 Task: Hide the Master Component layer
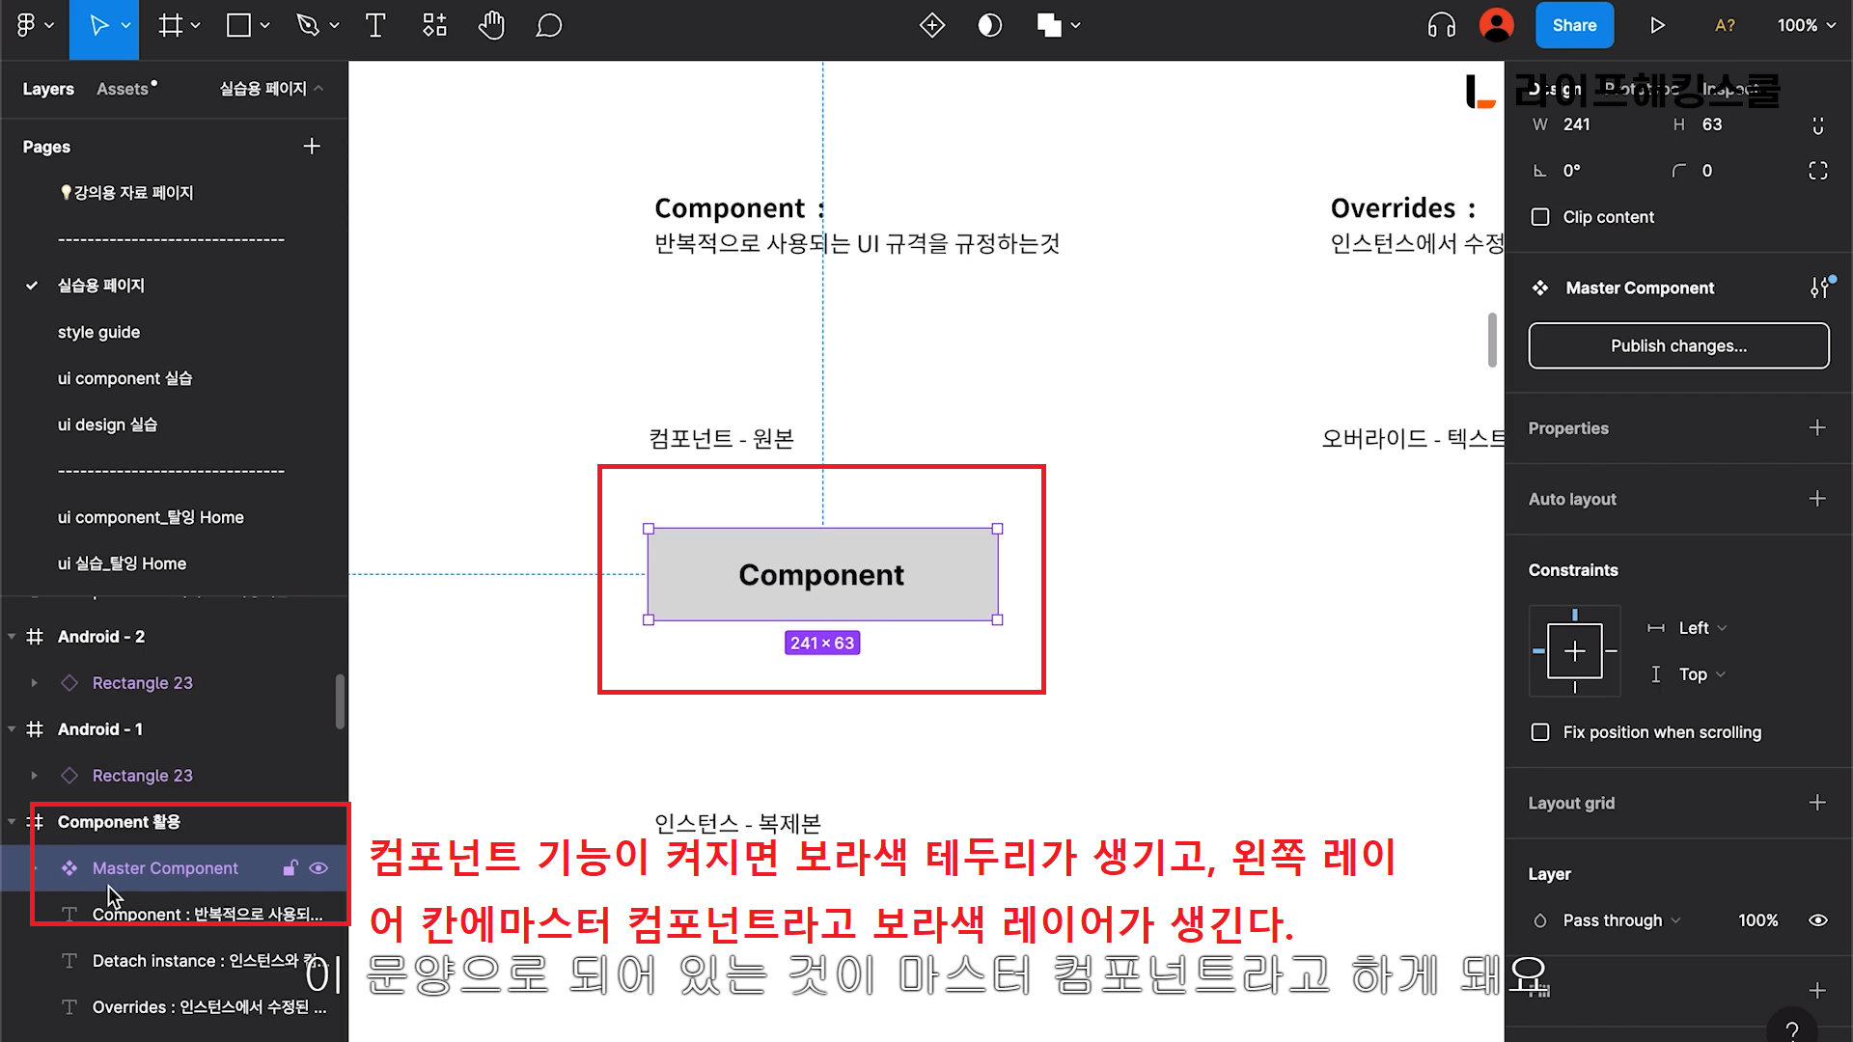click(318, 868)
